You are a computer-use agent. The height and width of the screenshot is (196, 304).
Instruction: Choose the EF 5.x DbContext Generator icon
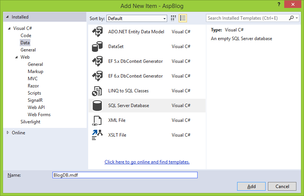coord(97,61)
